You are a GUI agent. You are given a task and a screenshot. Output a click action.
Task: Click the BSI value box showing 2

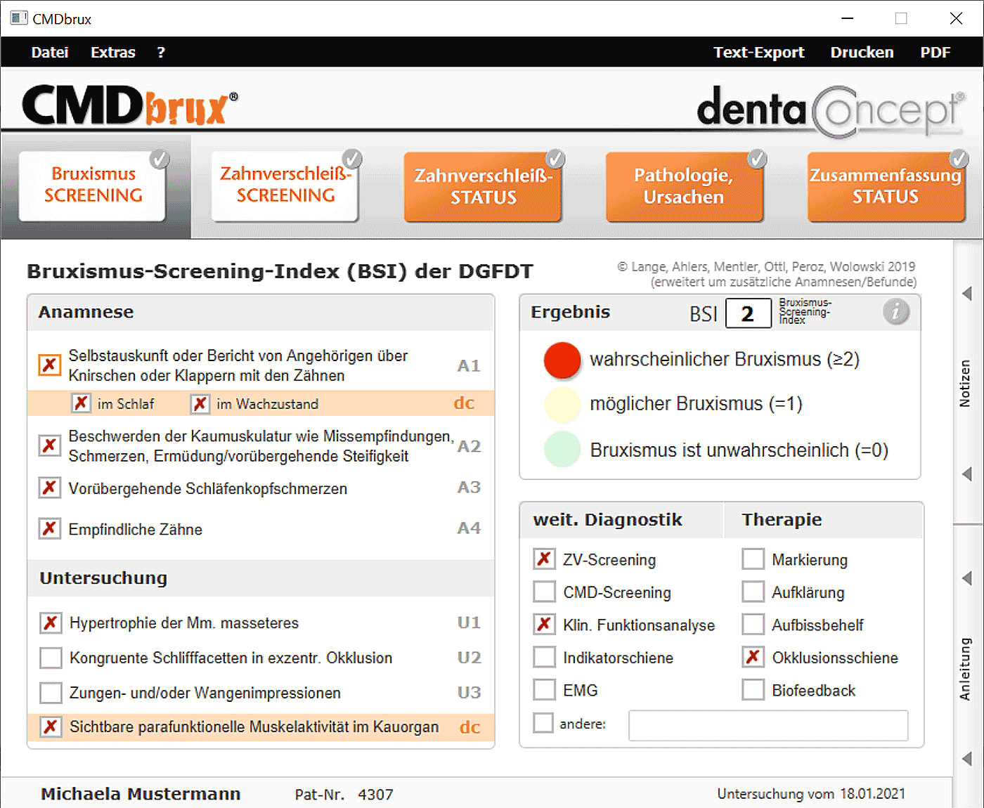[x=749, y=313]
